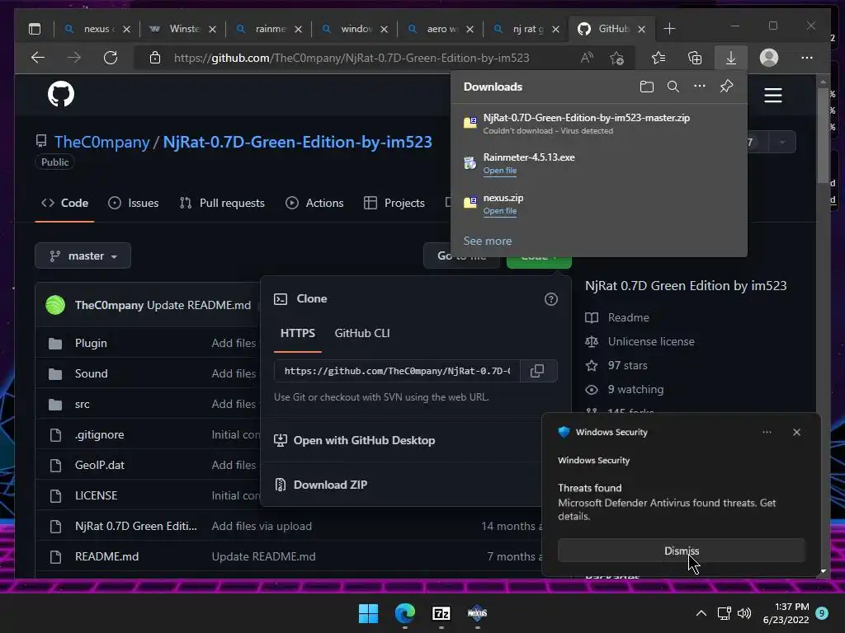
Task: Go back with browser back arrow
Action: tap(38, 58)
